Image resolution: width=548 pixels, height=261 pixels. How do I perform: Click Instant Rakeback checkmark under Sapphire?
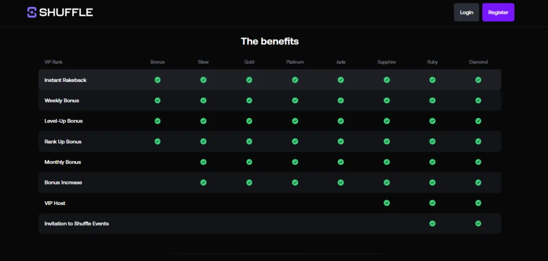pyautogui.click(x=386, y=80)
